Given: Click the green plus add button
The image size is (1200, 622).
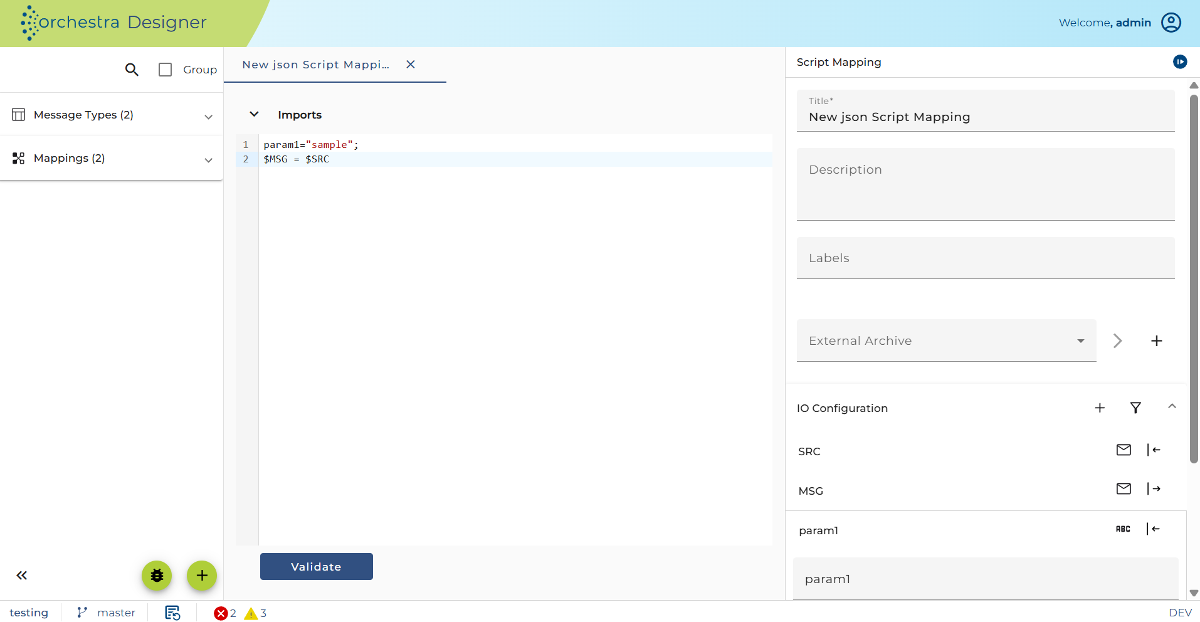Looking at the screenshot, I should [x=202, y=576].
